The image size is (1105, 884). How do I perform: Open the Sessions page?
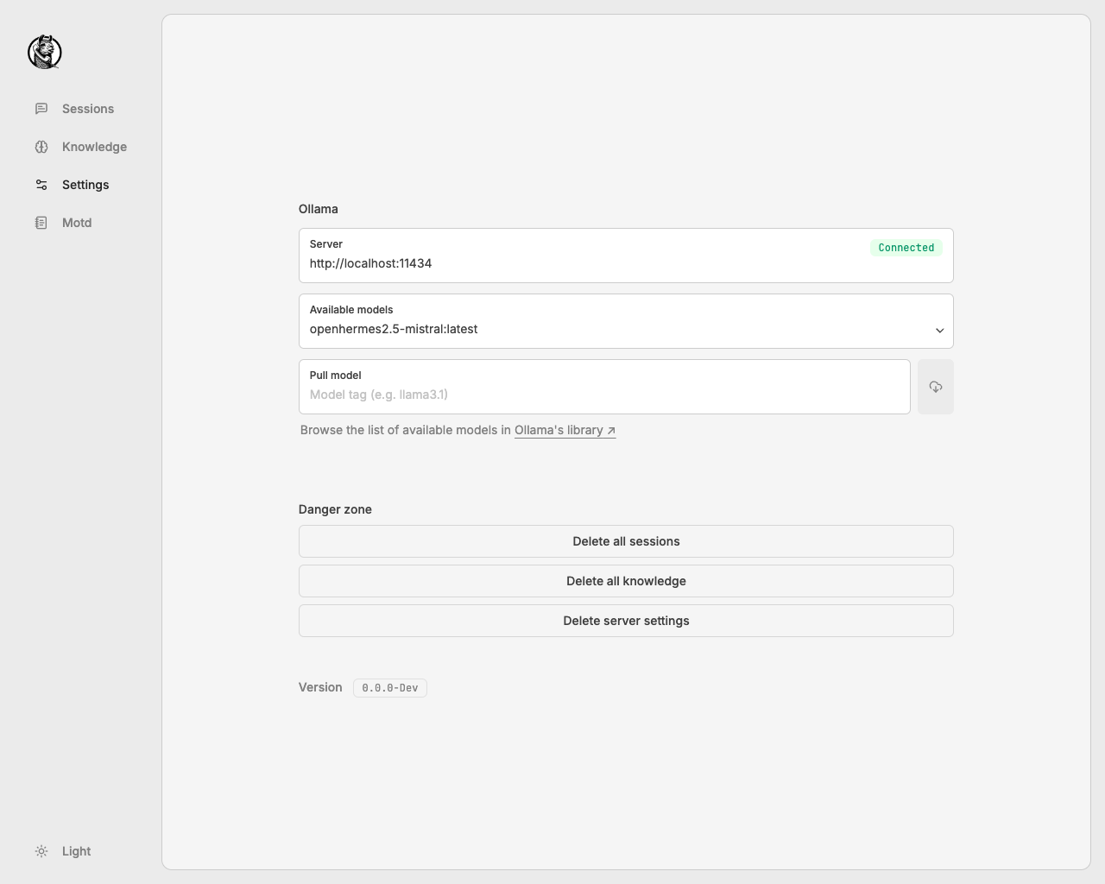pyautogui.click(x=88, y=109)
